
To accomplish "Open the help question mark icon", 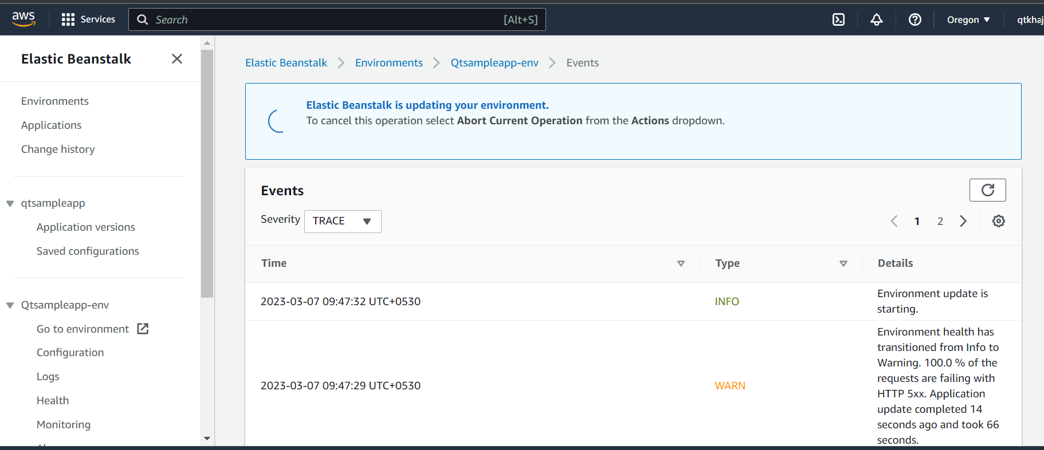I will [x=915, y=20].
